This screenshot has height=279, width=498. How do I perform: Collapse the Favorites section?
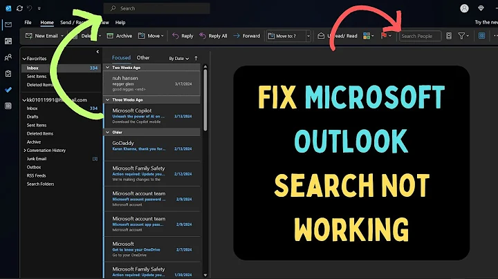24,59
